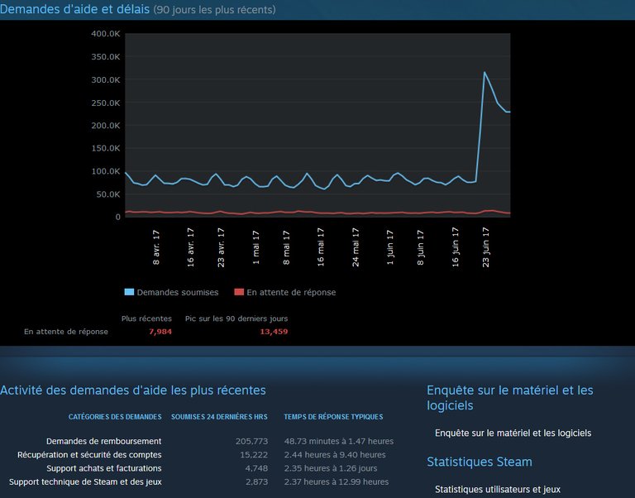The image size is (635, 498).
Task: Select Support technique de Steam et des jeux
Action: [x=85, y=481]
